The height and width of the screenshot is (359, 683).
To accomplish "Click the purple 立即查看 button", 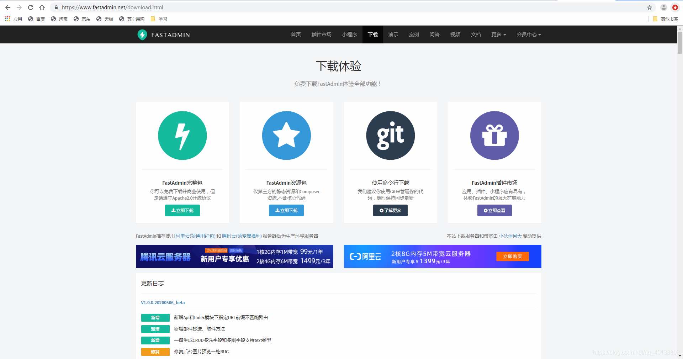I will (x=494, y=211).
